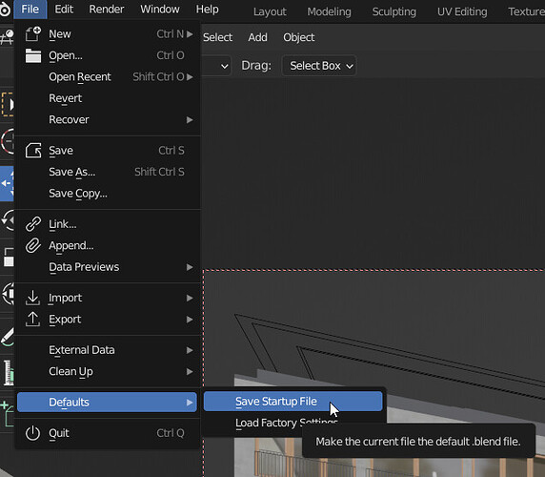The height and width of the screenshot is (477, 545).
Task: Click the New file icon
Action: (33, 34)
